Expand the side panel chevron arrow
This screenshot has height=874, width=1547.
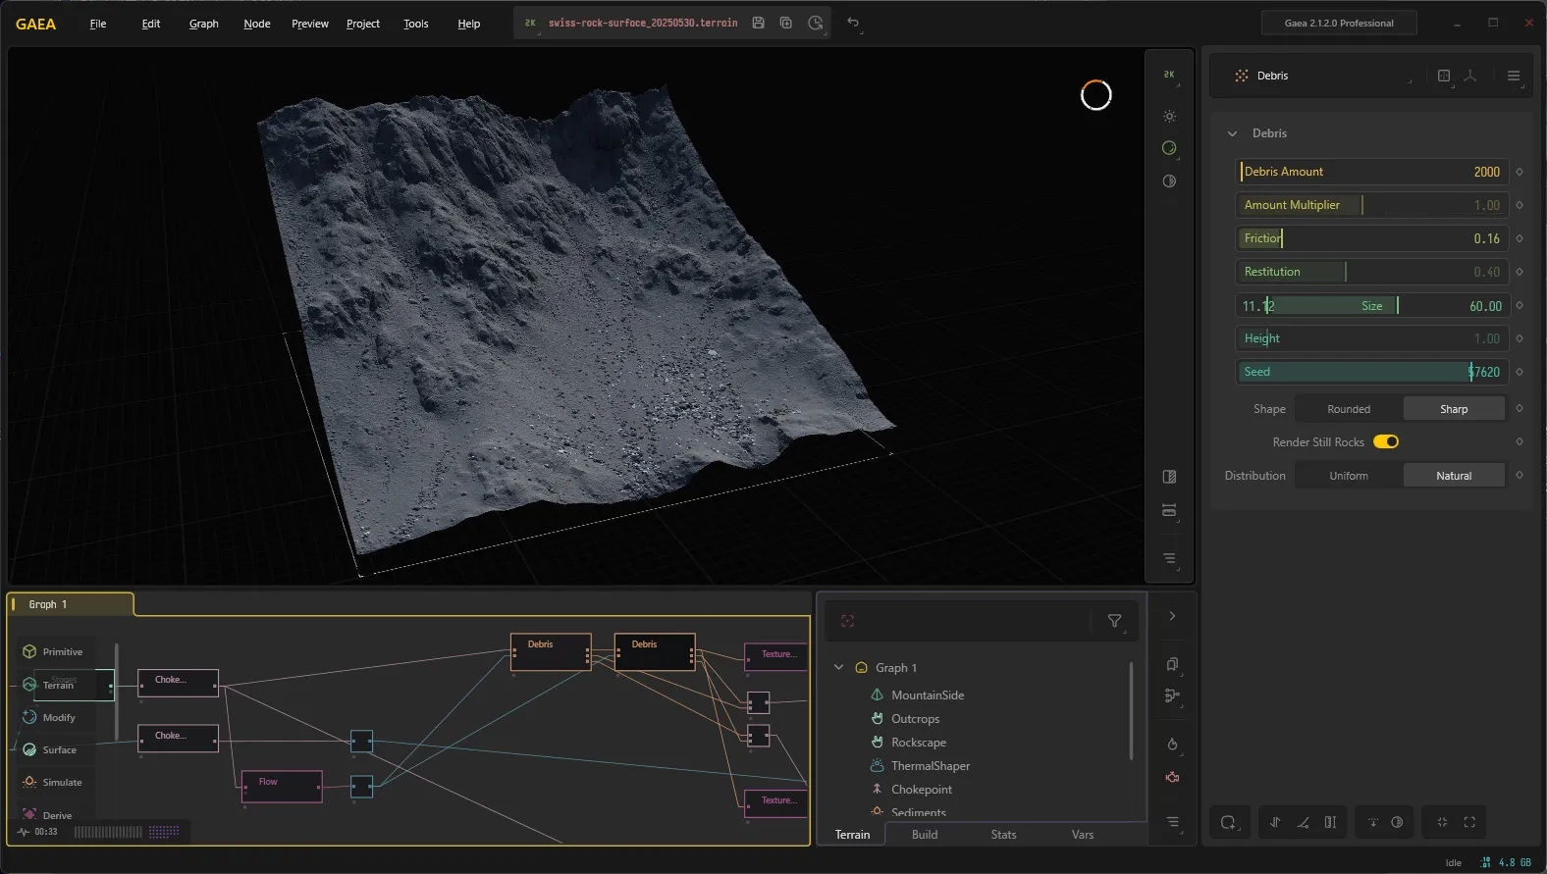click(1172, 616)
